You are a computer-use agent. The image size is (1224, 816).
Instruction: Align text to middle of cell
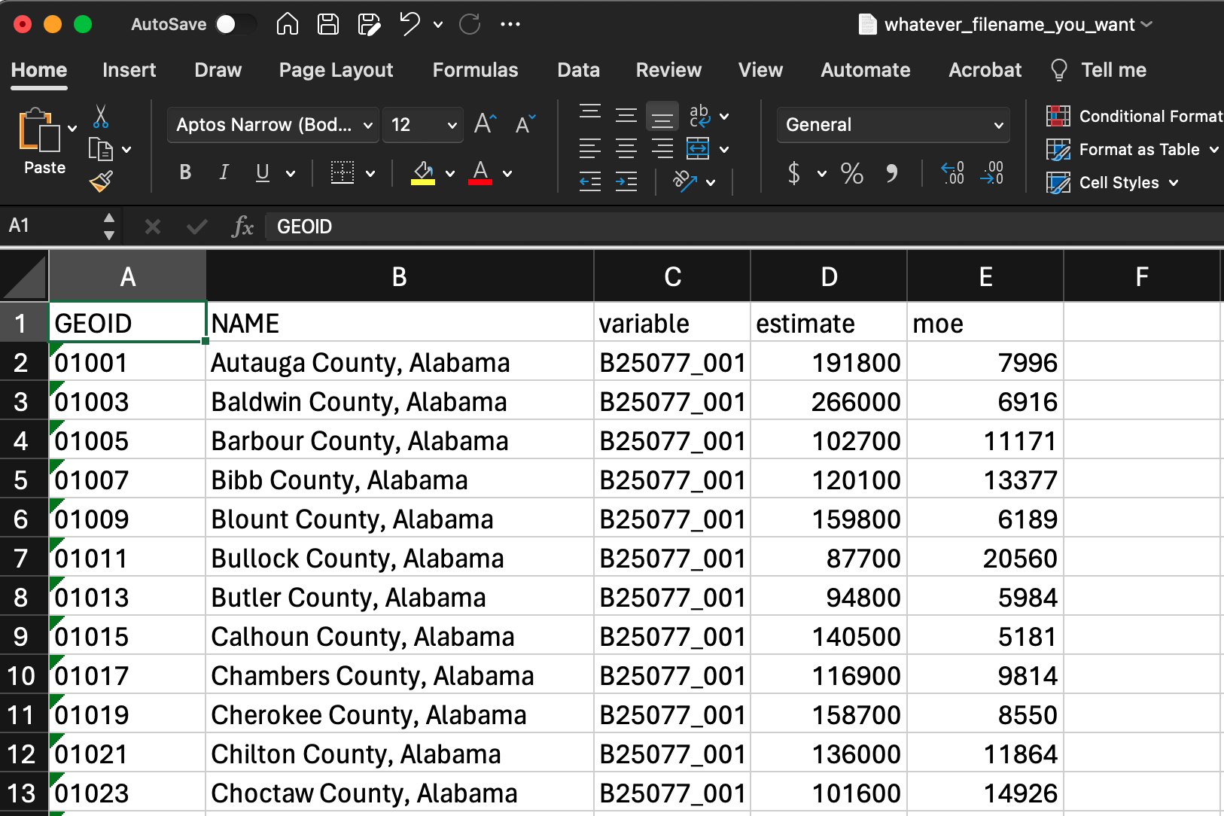[626, 115]
